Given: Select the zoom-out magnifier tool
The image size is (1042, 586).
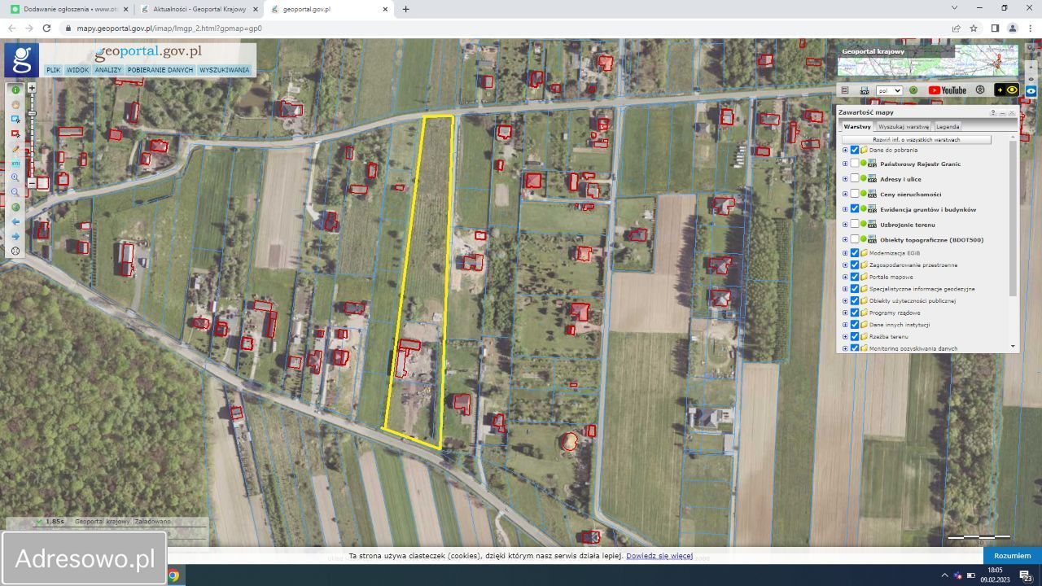Looking at the screenshot, I should (15, 192).
